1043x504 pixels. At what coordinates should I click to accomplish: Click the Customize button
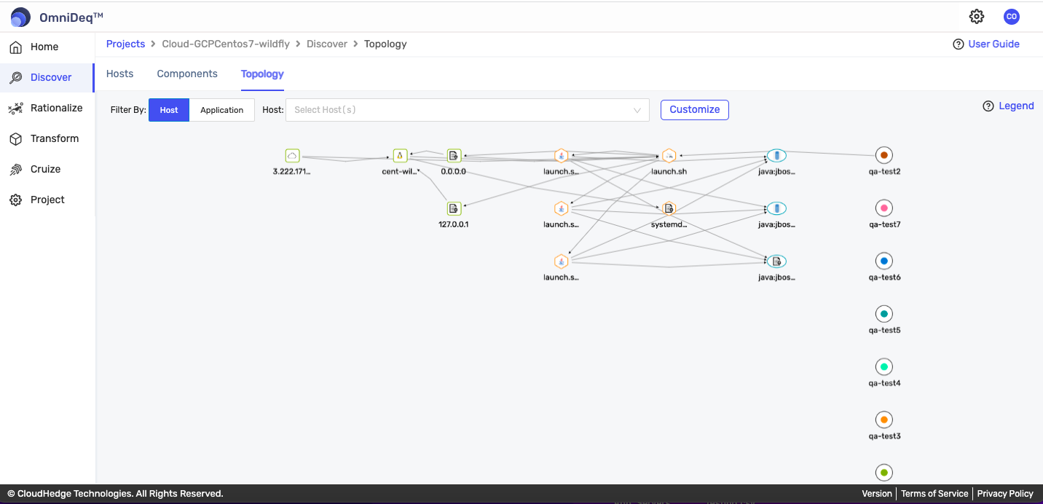click(695, 109)
